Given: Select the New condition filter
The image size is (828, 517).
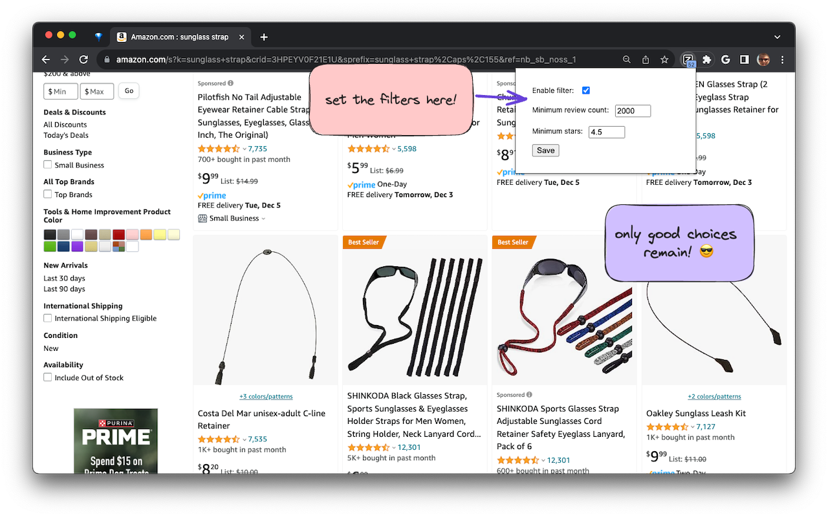Looking at the screenshot, I should pyautogui.click(x=51, y=348).
